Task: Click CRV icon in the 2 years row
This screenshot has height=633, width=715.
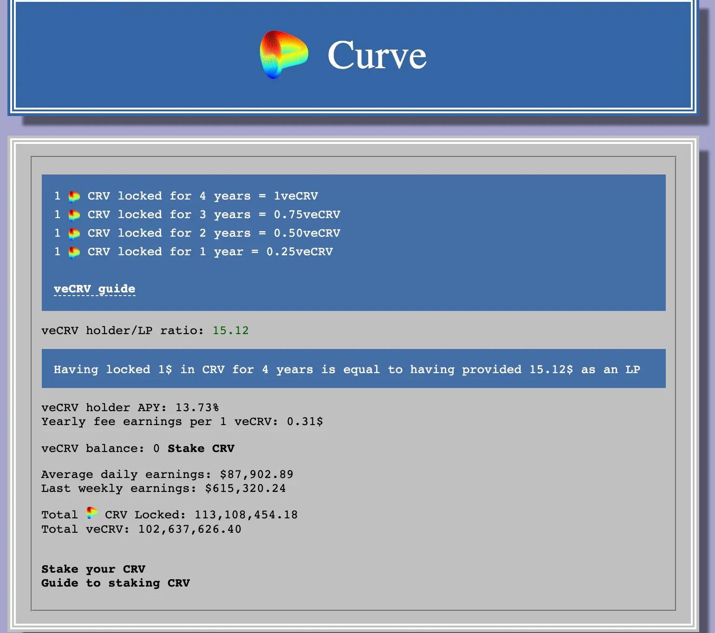Action: point(74,233)
